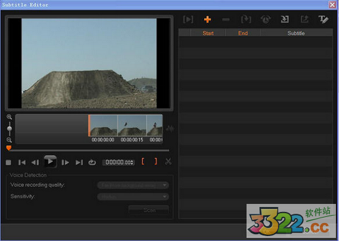Toggle the audio waveform view icon
339x241 pixels.
click(170, 129)
